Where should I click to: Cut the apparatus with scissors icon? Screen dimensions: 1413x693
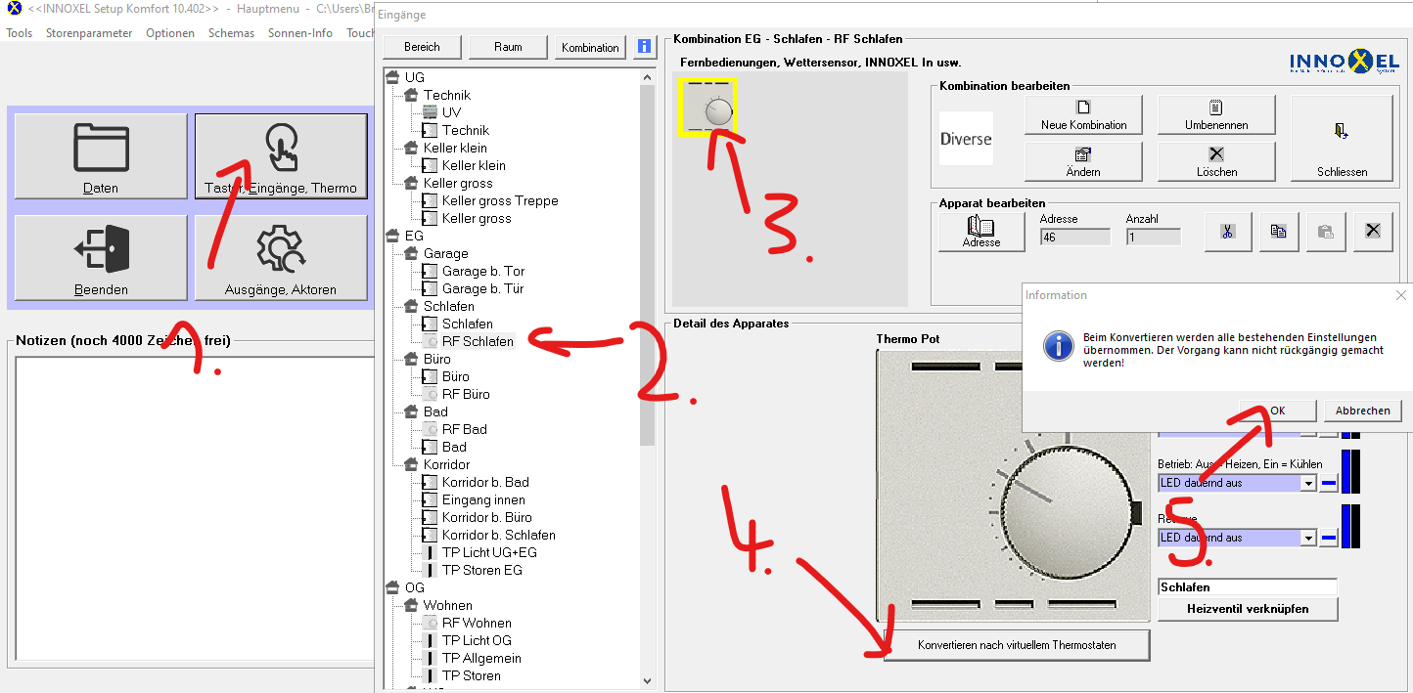1228,232
